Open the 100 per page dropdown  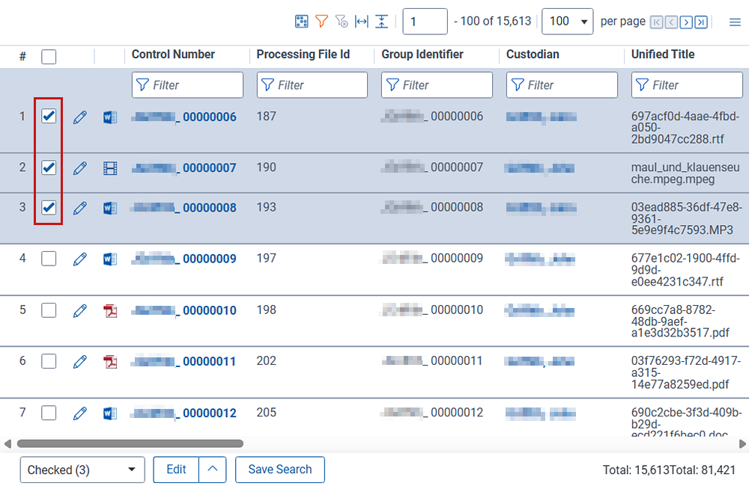pos(567,22)
